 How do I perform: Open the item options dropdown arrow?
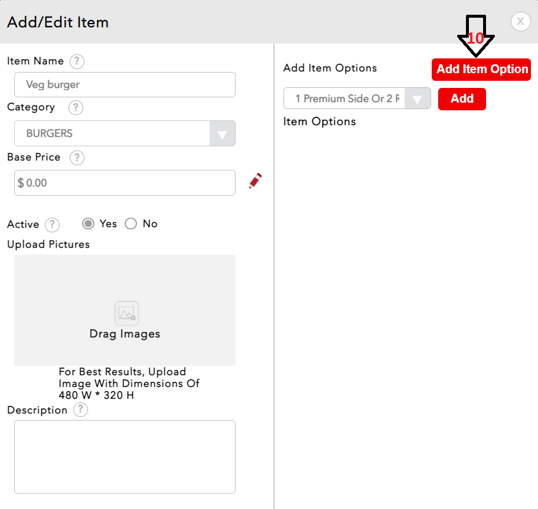tap(418, 99)
